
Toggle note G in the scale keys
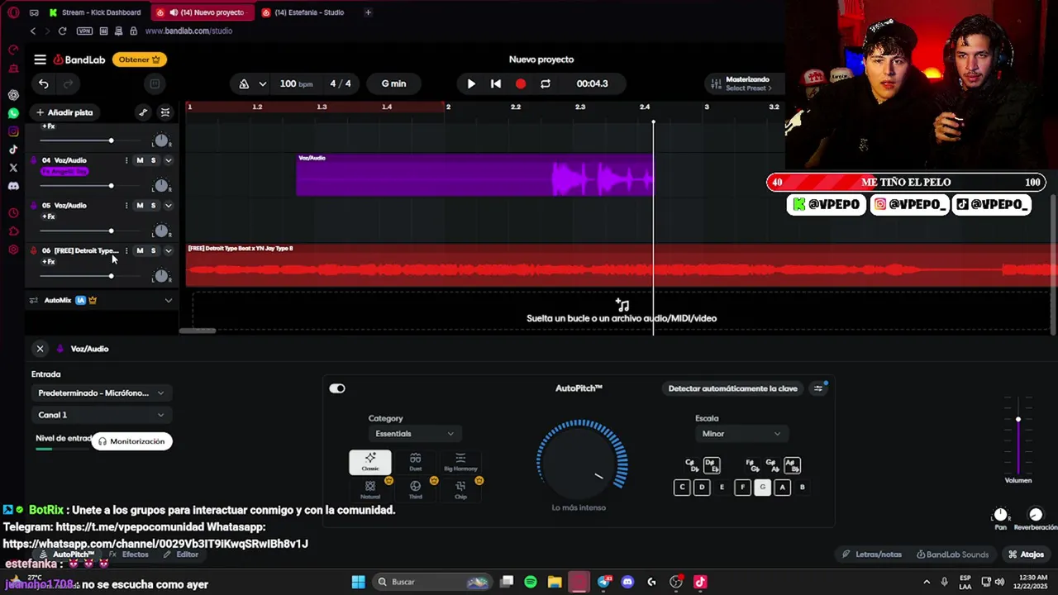762,488
